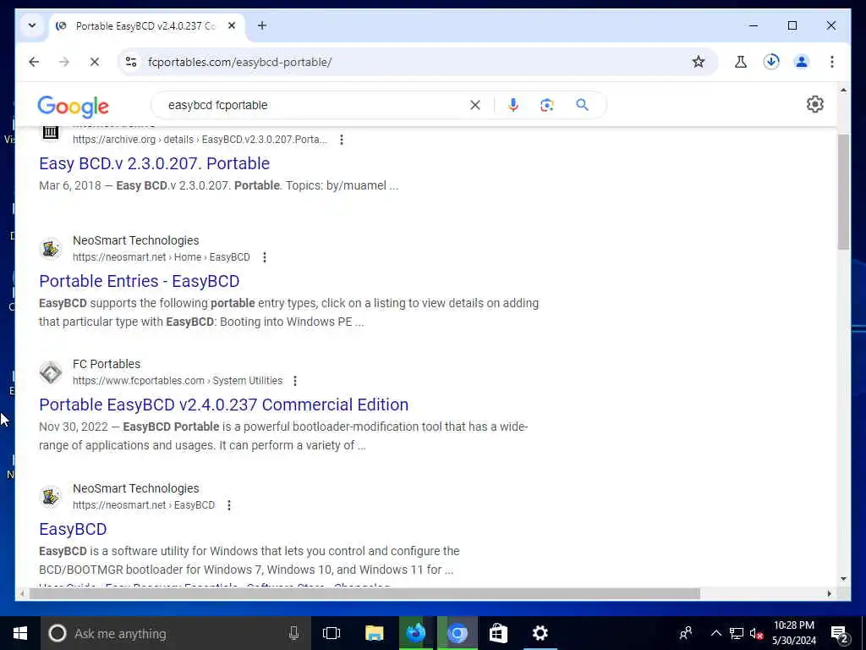Click the scroll right arrow
The image size is (866, 650).
[829, 593]
